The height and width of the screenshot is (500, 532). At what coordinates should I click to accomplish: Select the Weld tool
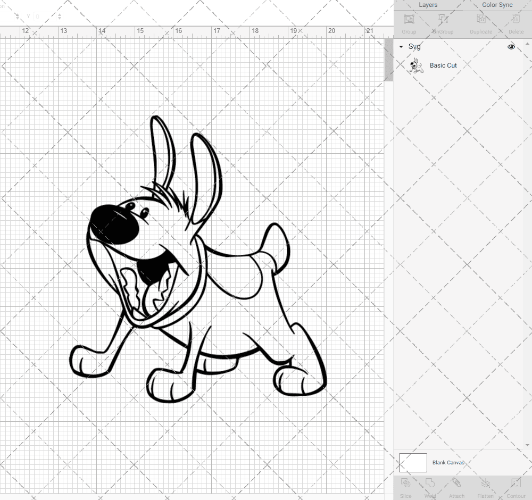click(x=430, y=484)
